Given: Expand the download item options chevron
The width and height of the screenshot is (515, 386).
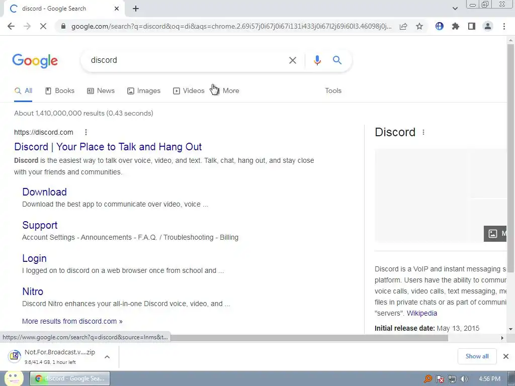Looking at the screenshot, I should 107,356.
